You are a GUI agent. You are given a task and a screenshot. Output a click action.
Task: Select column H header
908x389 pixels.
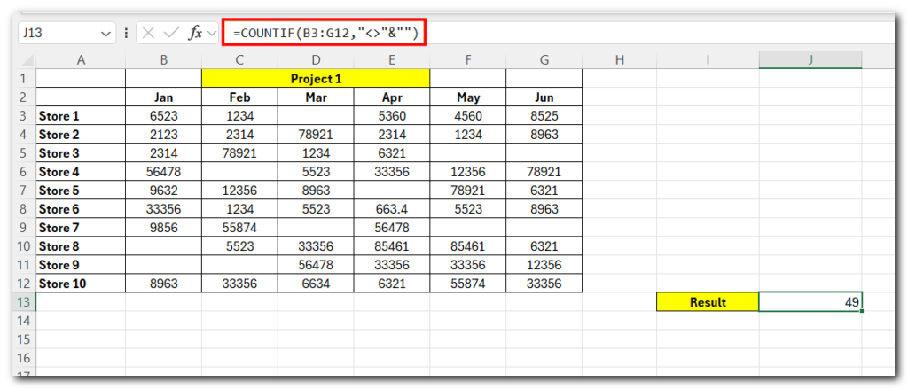point(620,59)
